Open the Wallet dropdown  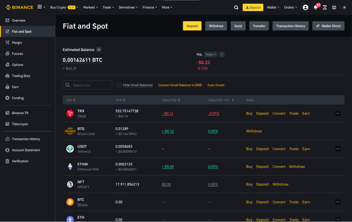click(x=273, y=7)
